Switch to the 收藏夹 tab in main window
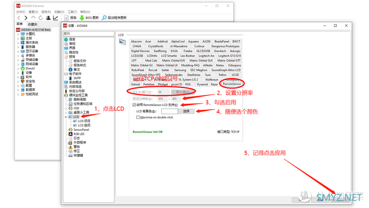This screenshot has height=208, width=369. coord(32,24)
